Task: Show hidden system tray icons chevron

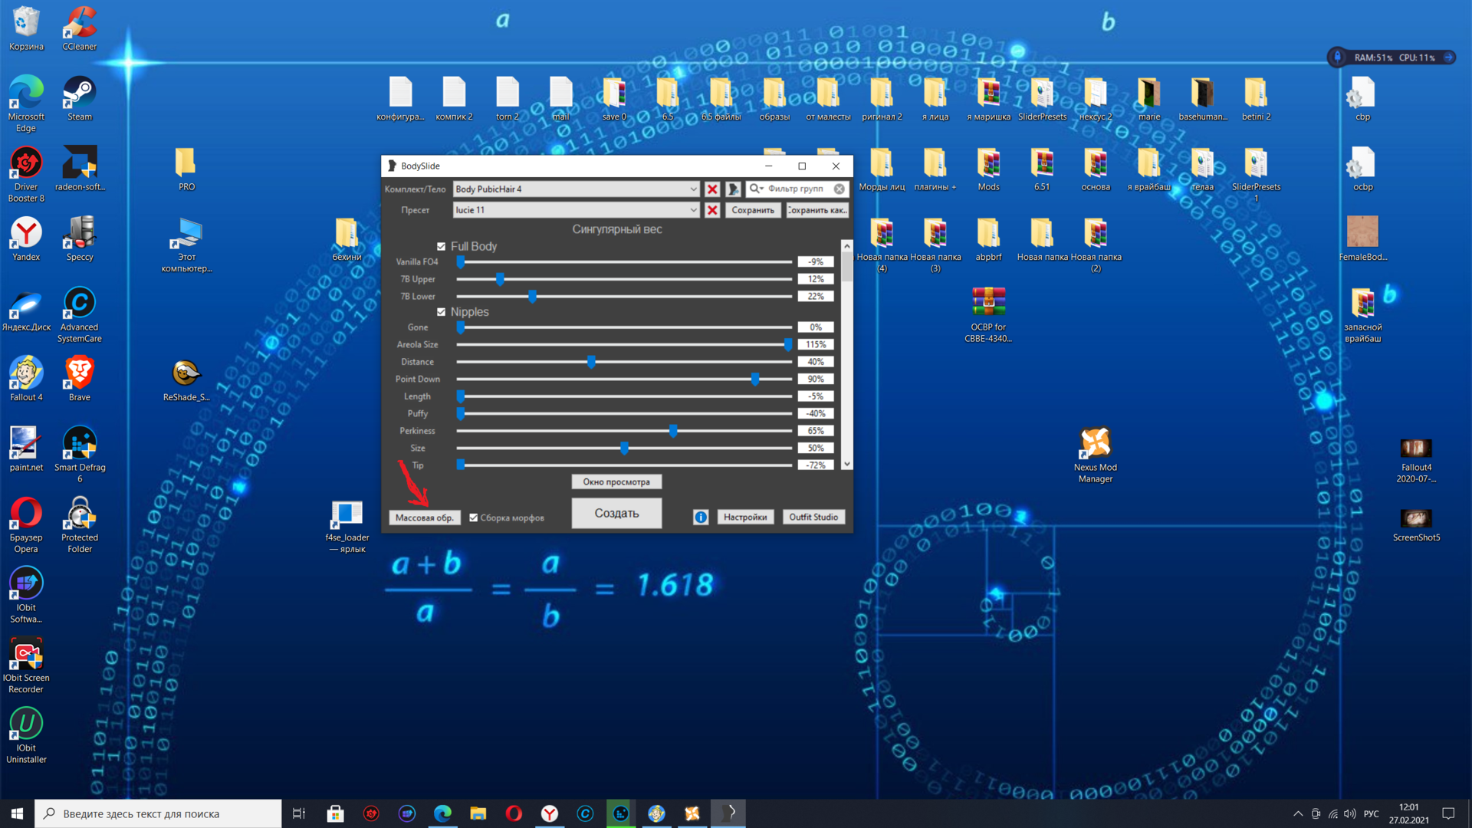Action: tap(1297, 814)
